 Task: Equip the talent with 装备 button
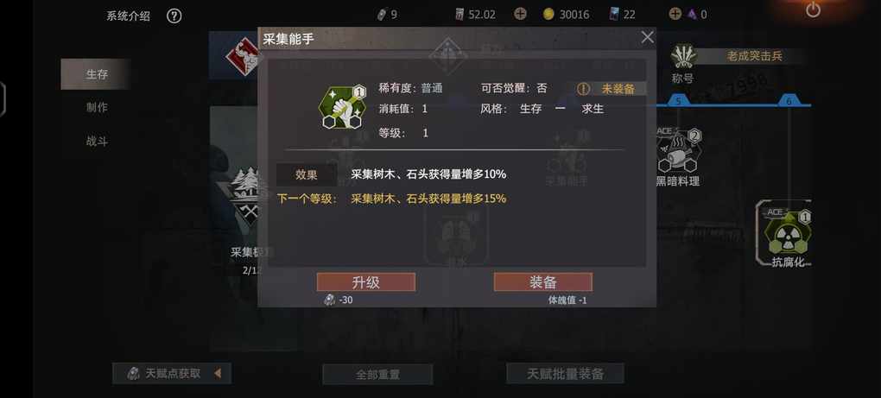click(542, 281)
